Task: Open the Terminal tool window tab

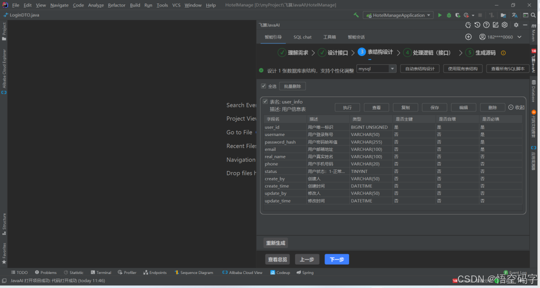Action: [101, 272]
